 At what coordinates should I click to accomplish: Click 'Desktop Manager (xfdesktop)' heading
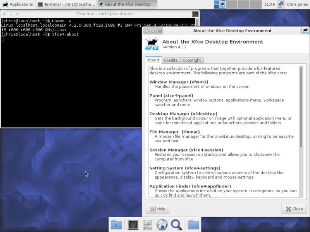pos(183,114)
